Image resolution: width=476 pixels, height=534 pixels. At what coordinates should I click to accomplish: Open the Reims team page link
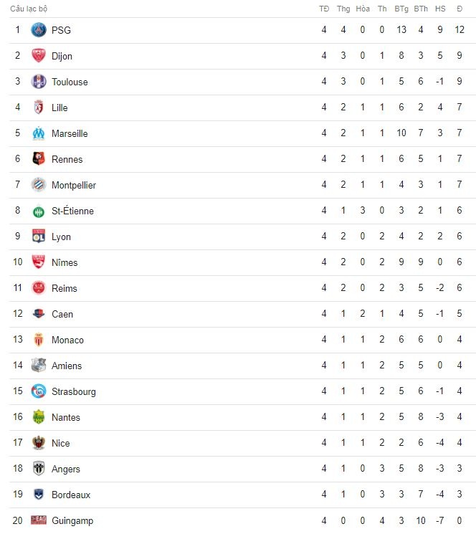(65, 288)
